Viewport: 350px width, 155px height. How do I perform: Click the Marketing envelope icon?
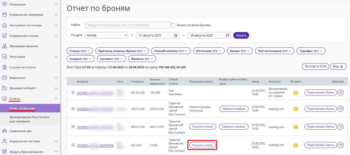pyautogui.click(x=4, y=78)
